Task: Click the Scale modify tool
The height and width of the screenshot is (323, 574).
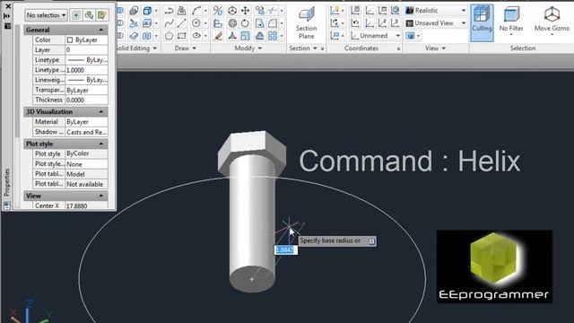Action: (x=245, y=36)
